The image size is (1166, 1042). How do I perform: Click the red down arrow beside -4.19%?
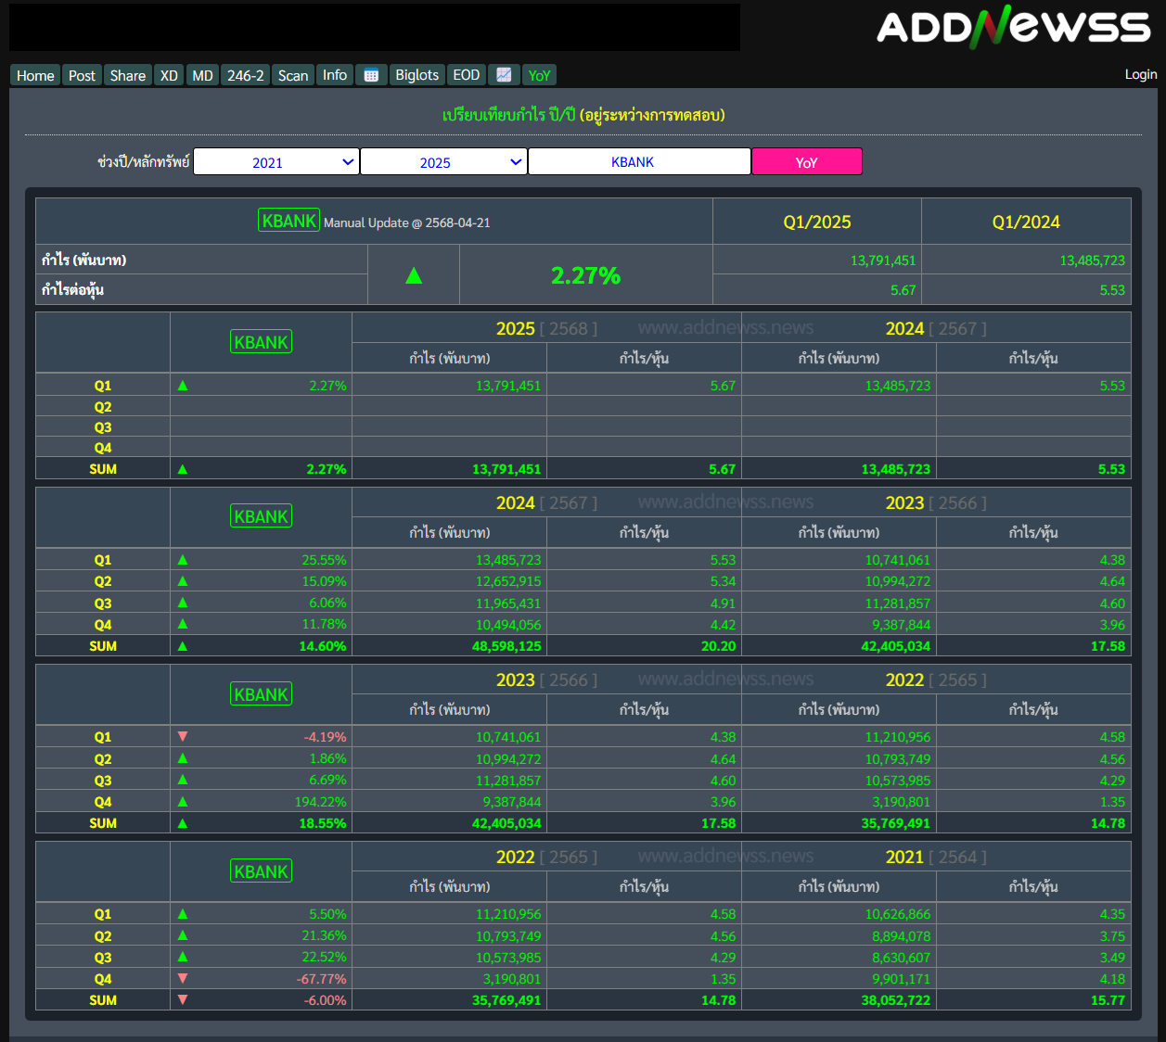[183, 737]
